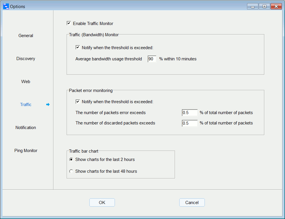Screen dimensions: 285x219
Task: Close the Options dialog window
Action: (276, 6)
